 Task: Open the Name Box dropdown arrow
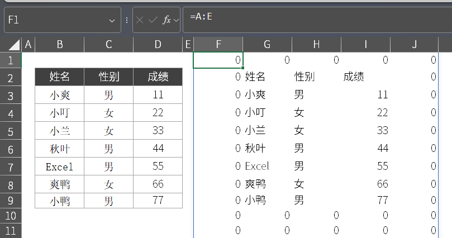[112, 21]
